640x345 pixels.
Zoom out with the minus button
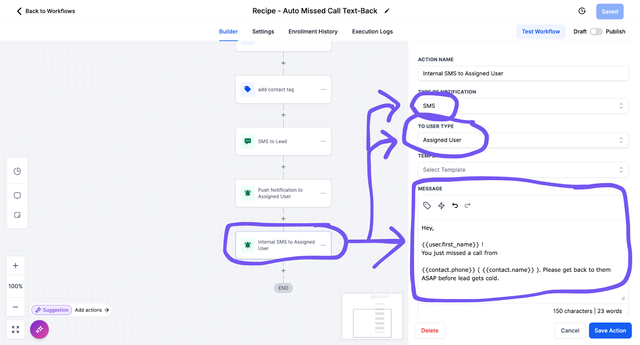[16, 307]
